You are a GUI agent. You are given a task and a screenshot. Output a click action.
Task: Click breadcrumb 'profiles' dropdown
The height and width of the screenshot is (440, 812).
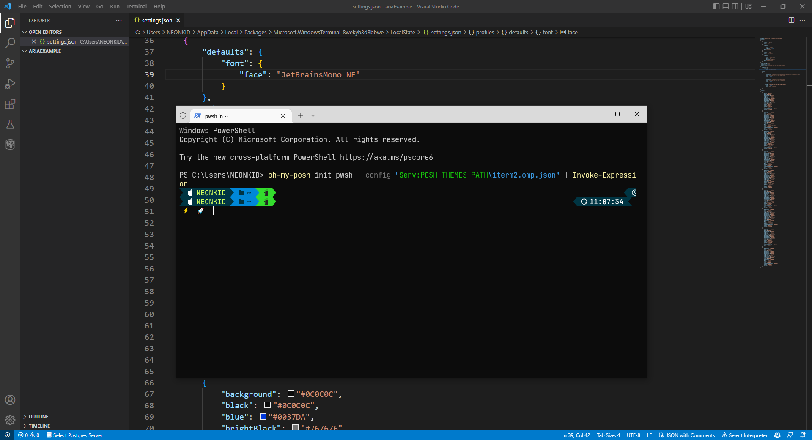(x=481, y=32)
